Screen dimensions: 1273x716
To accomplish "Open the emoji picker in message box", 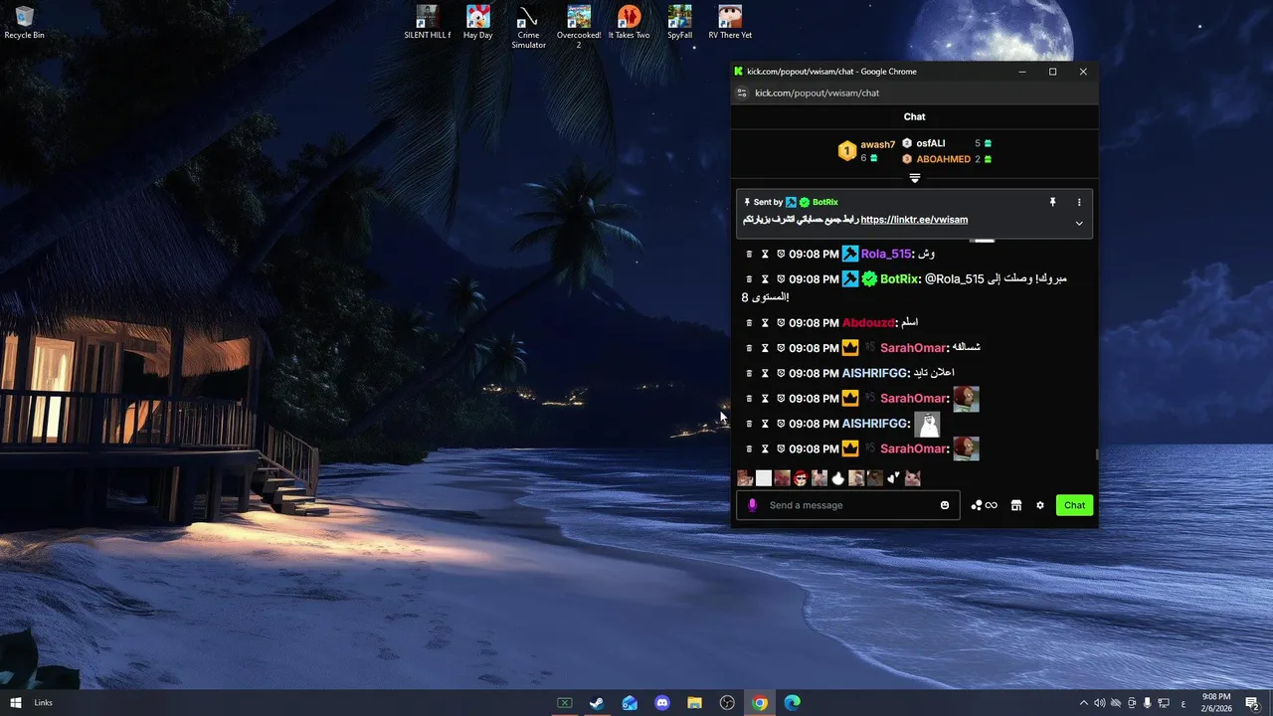I will point(945,505).
